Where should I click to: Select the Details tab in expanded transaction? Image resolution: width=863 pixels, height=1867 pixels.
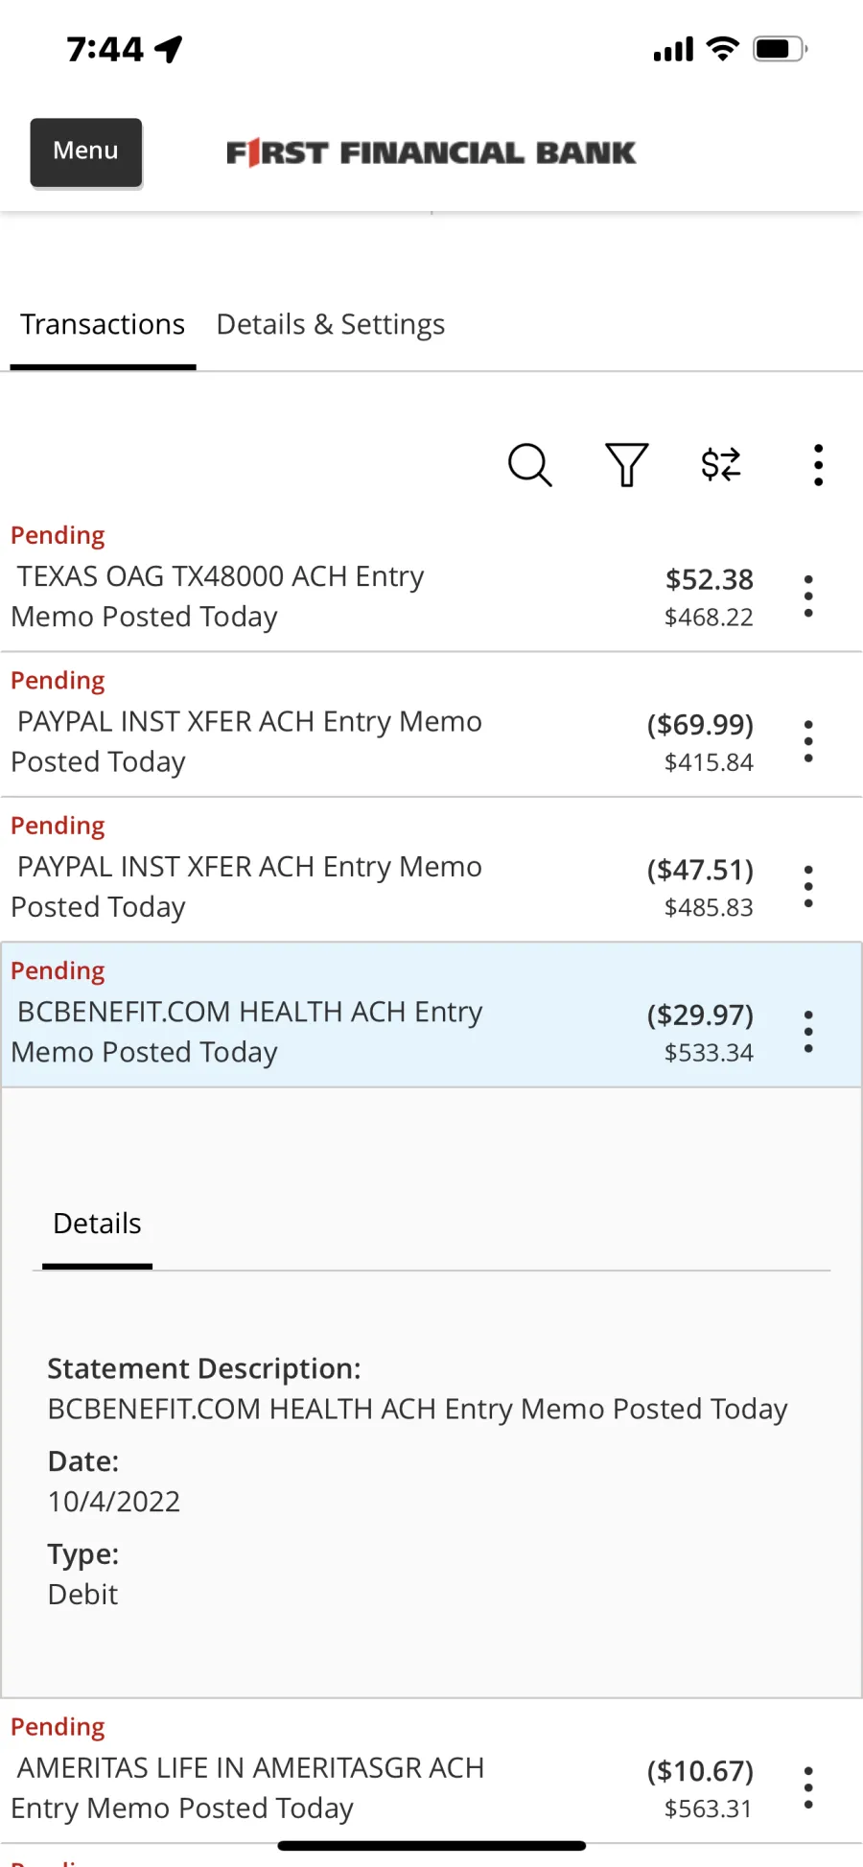[x=97, y=1225]
